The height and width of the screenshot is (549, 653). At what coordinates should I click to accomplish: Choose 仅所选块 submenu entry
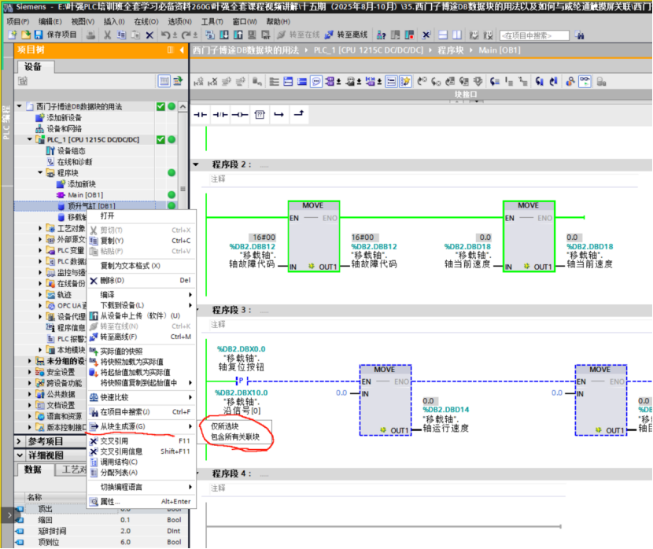click(x=235, y=426)
